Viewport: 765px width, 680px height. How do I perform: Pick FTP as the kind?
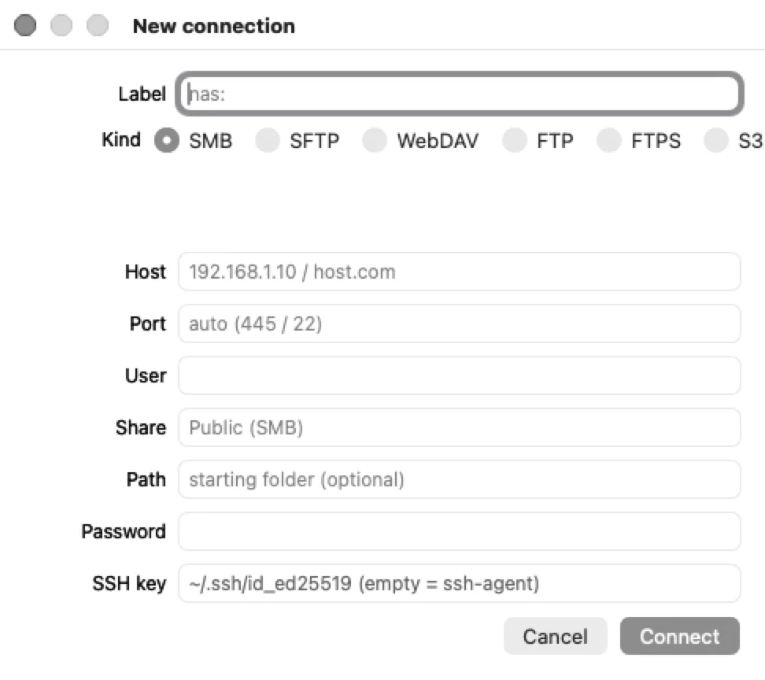coord(514,141)
